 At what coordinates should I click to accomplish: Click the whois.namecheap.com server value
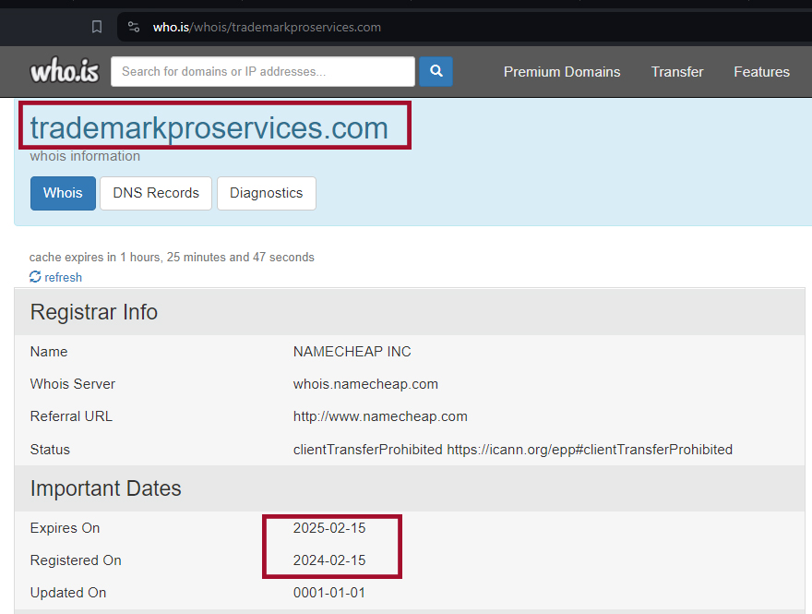click(365, 384)
